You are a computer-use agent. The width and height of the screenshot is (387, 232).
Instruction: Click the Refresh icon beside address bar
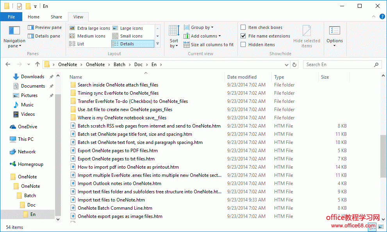click(x=295, y=65)
